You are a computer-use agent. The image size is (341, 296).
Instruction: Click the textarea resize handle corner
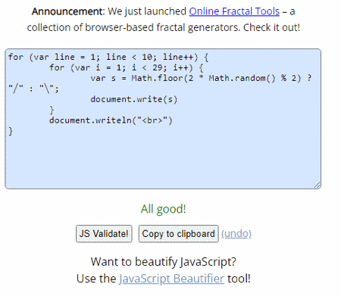pos(318,185)
